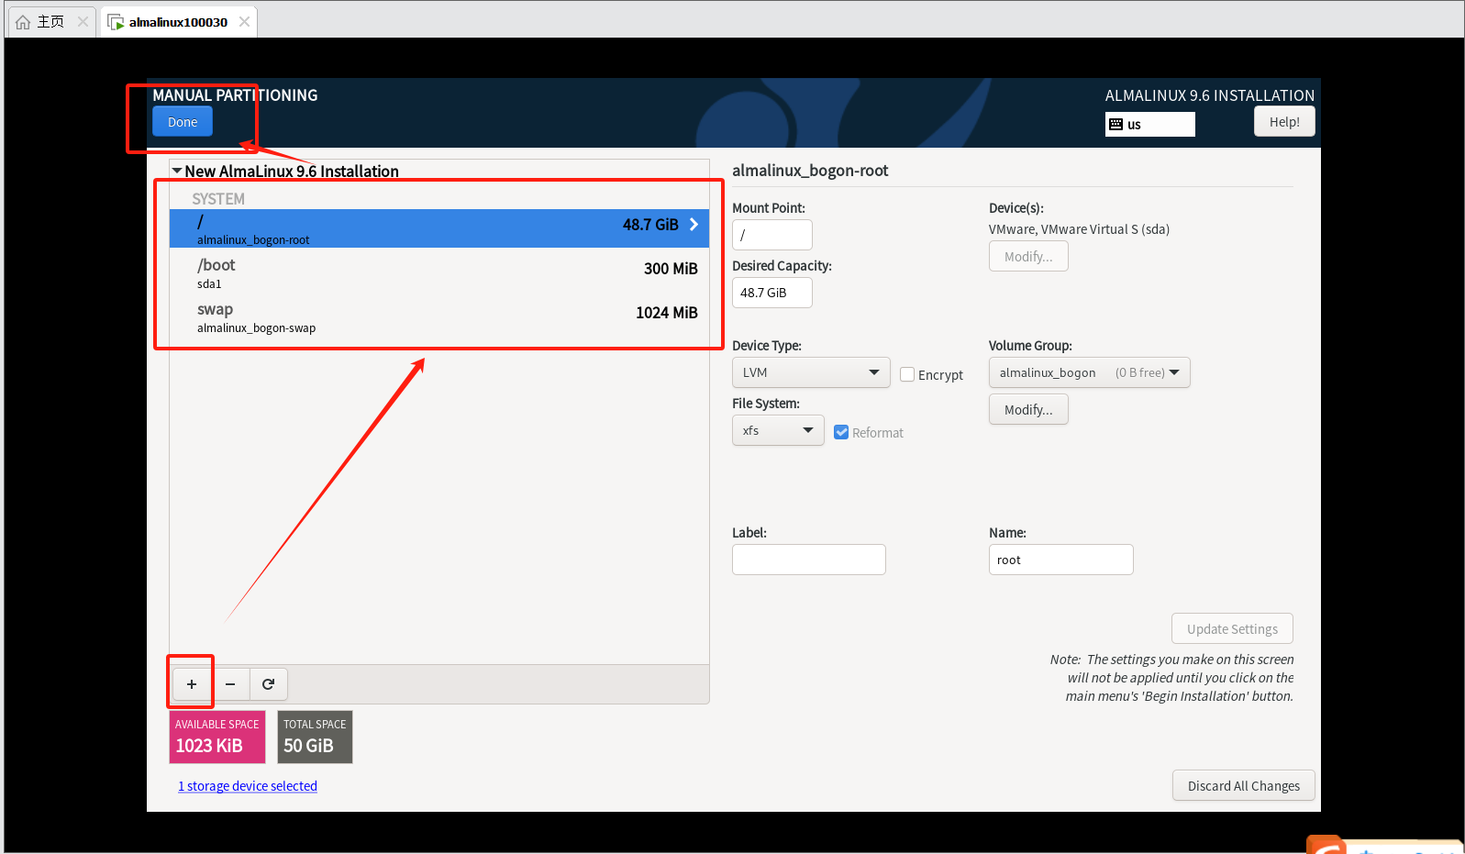Open the Volume Group almalinux_bogon dropdown
The height and width of the screenshot is (854, 1465).
(1089, 372)
